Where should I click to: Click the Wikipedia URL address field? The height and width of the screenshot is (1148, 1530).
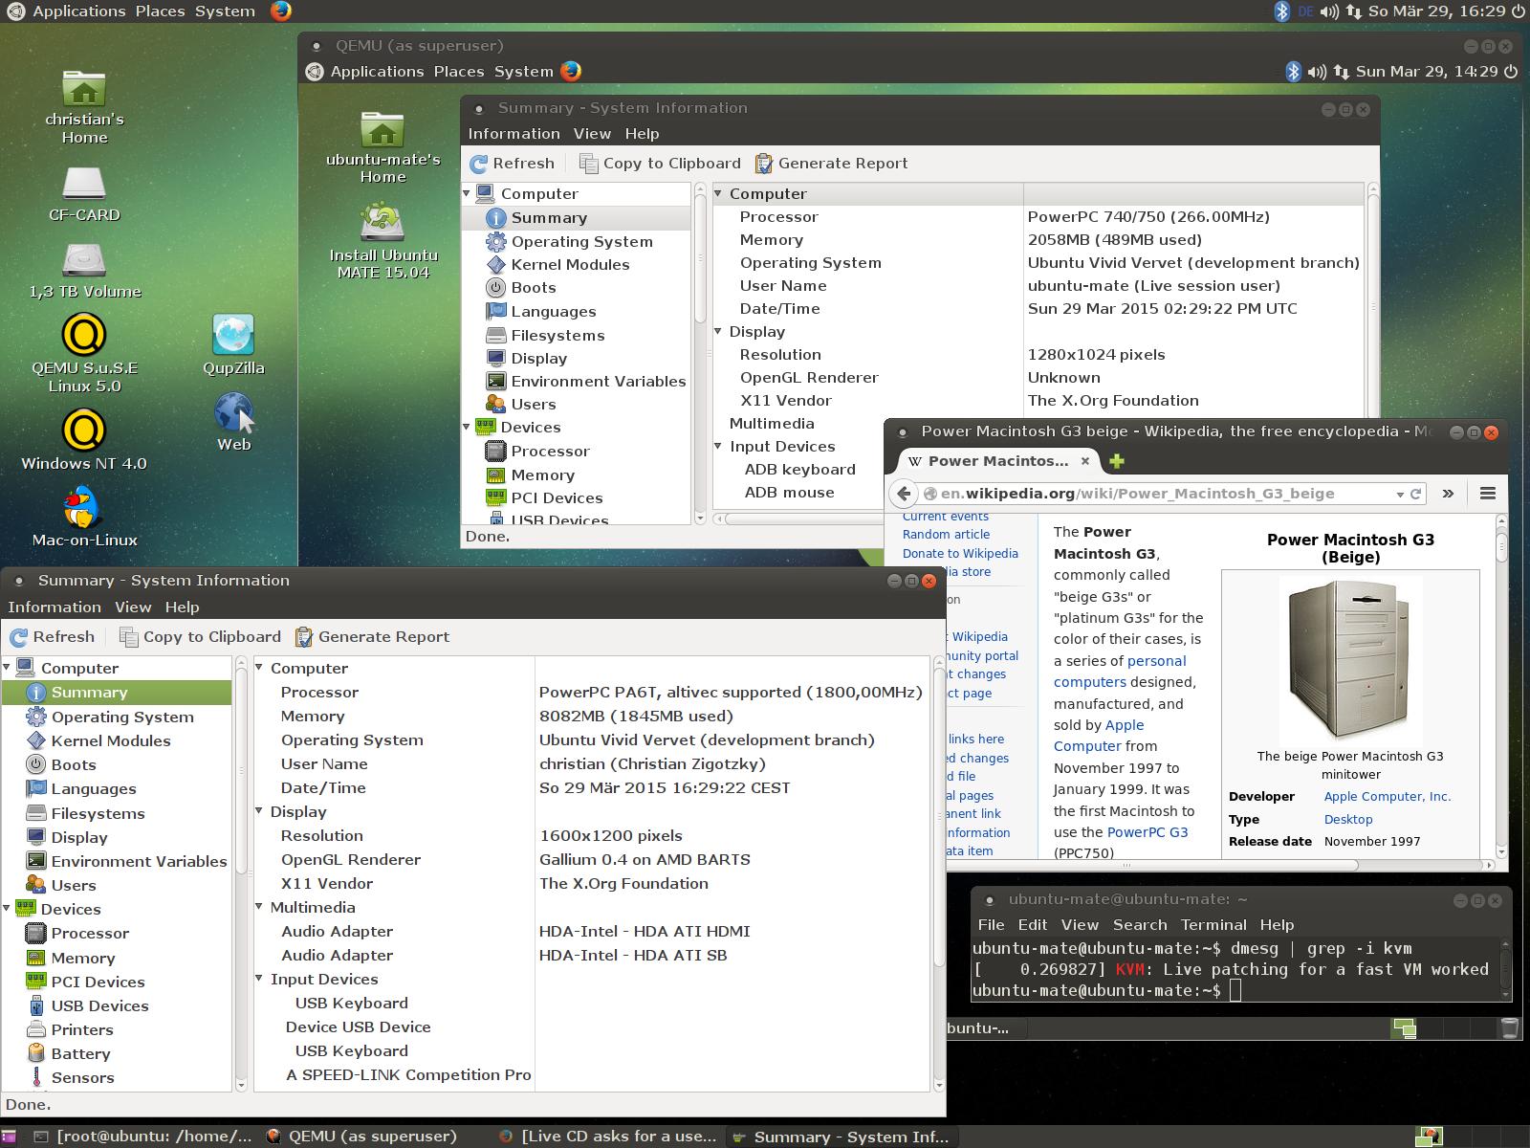click(x=1157, y=494)
